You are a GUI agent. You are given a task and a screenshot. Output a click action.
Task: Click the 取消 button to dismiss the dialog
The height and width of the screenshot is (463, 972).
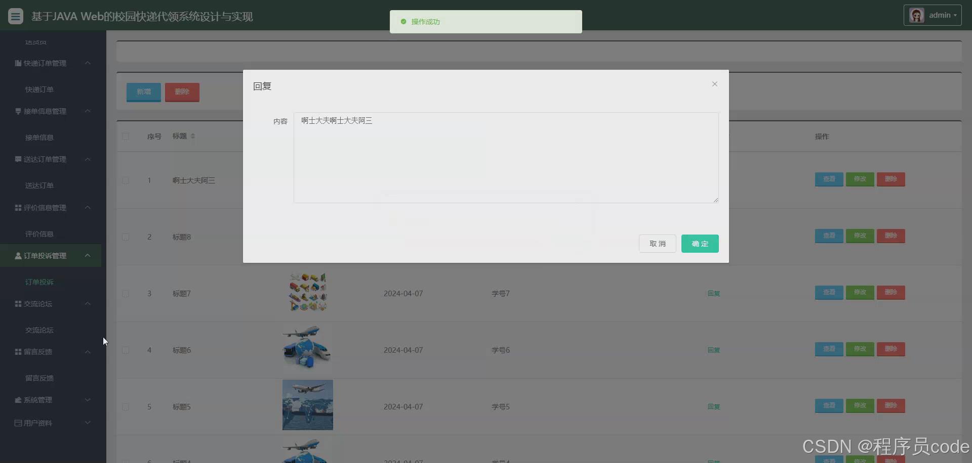(657, 243)
